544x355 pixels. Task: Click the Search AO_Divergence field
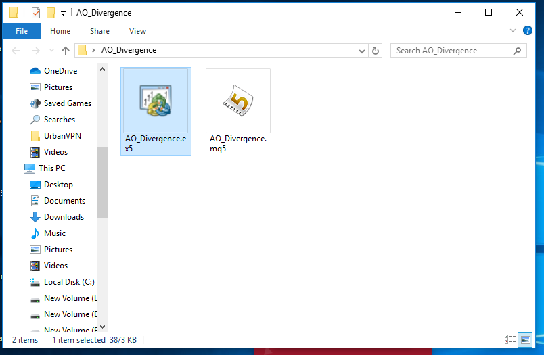tap(458, 51)
